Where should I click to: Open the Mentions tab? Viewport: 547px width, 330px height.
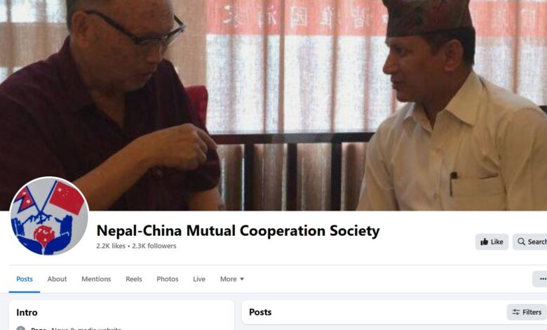point(96,279)
